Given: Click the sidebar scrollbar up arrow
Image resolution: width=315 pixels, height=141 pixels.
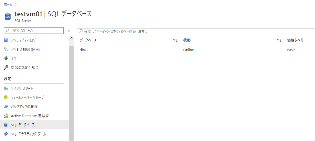Looking at the screenshot, I should [x=71, y=38].
